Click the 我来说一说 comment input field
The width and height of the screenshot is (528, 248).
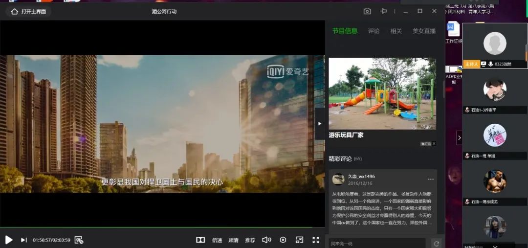376,243
